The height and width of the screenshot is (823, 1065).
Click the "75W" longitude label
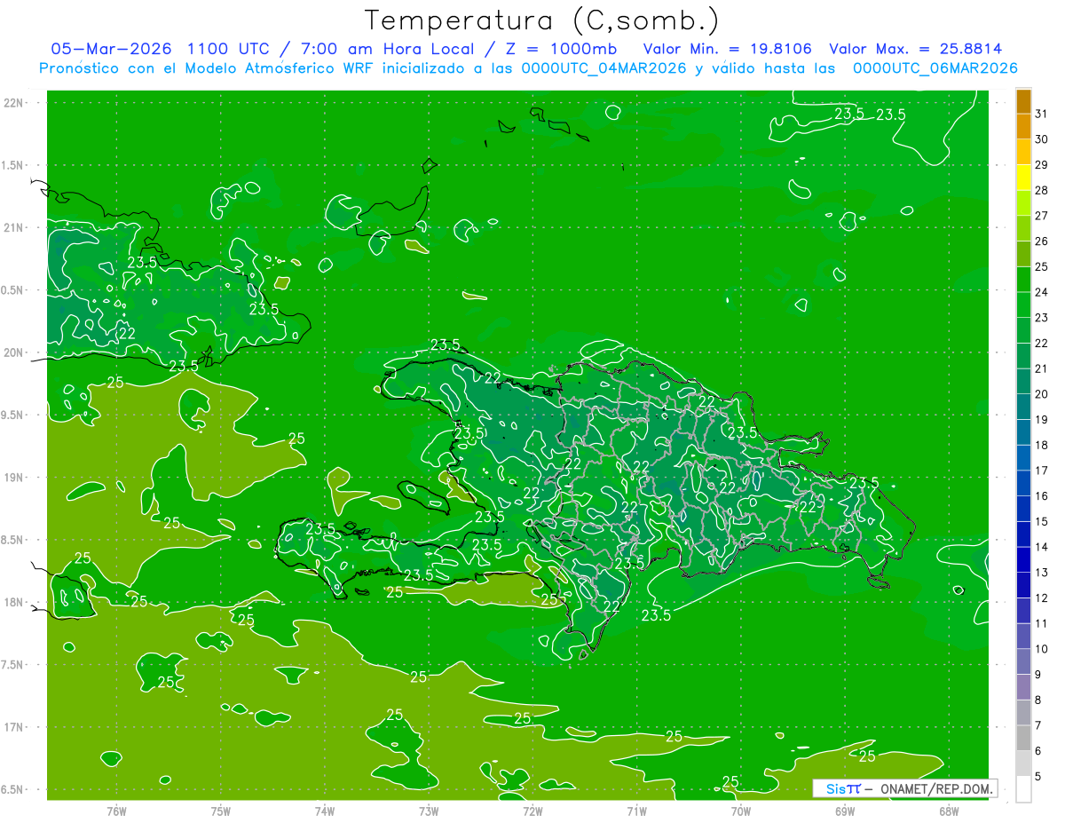tap(221, 811)
